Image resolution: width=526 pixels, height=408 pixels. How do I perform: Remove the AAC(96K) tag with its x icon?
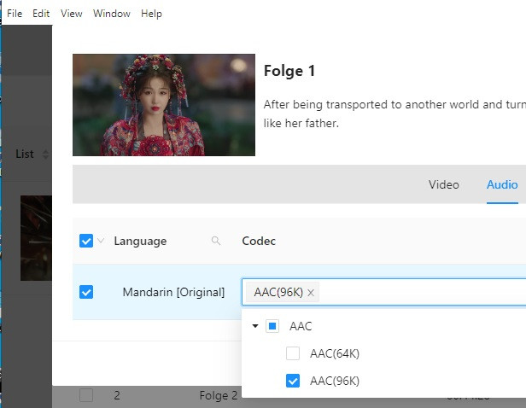(x=311, y=293)
